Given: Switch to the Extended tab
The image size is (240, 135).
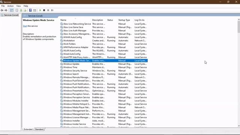Looking at the screenshot, I should coord(28,129).
